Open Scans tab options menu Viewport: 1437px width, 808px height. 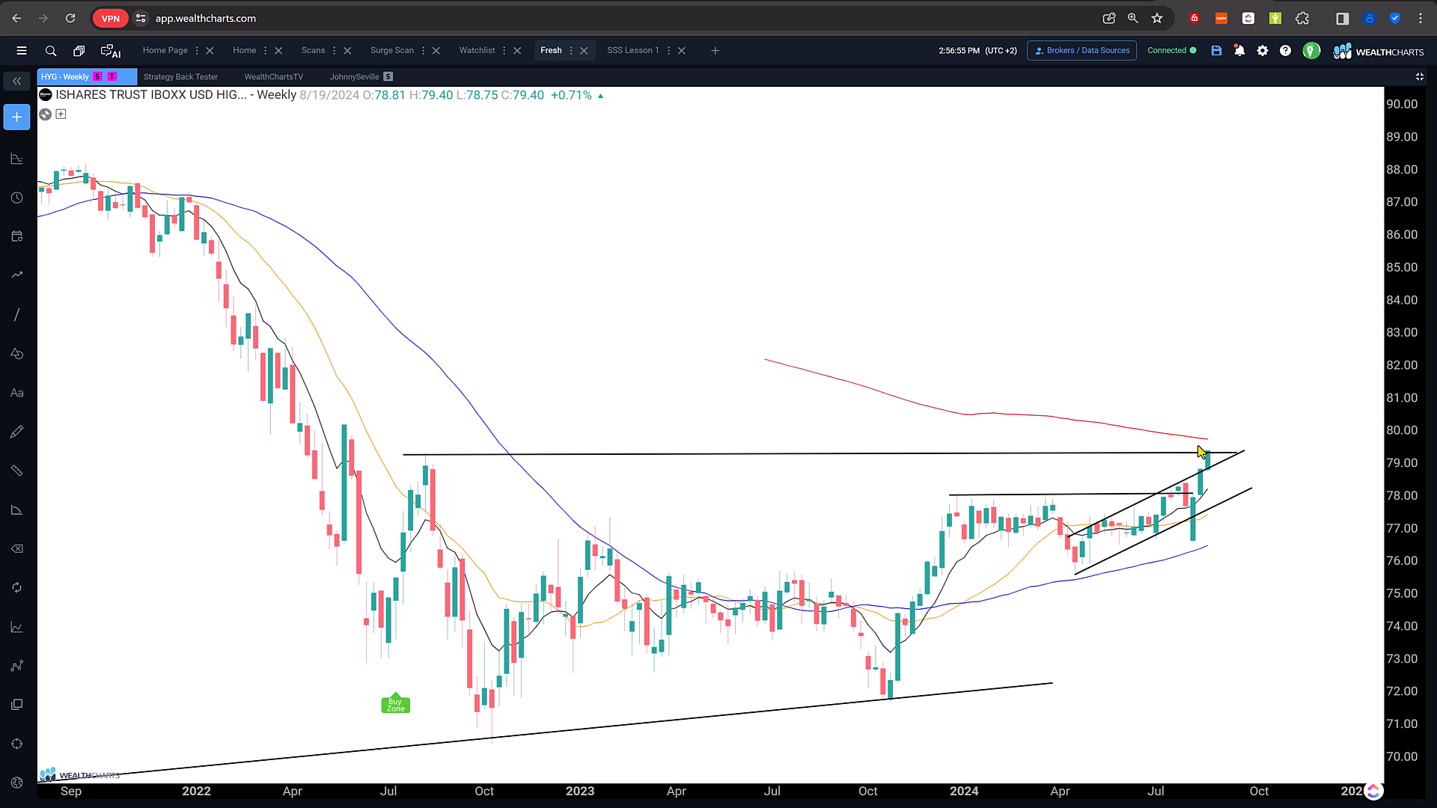point(334,51)
